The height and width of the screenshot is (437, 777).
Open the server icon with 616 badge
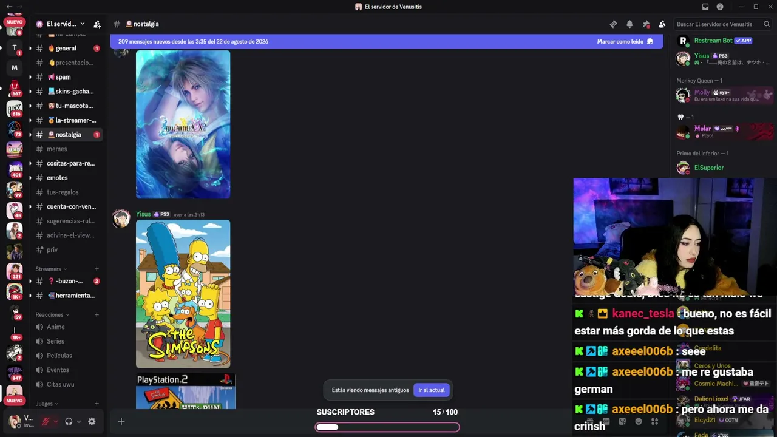click(15, 109)
